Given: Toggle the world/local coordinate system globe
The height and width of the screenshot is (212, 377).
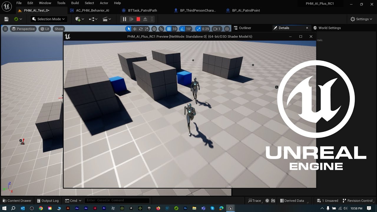Looking at the screenshot, I should coord(154,29).
